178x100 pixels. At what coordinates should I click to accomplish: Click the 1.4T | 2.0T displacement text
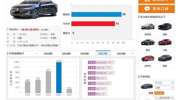23,42
